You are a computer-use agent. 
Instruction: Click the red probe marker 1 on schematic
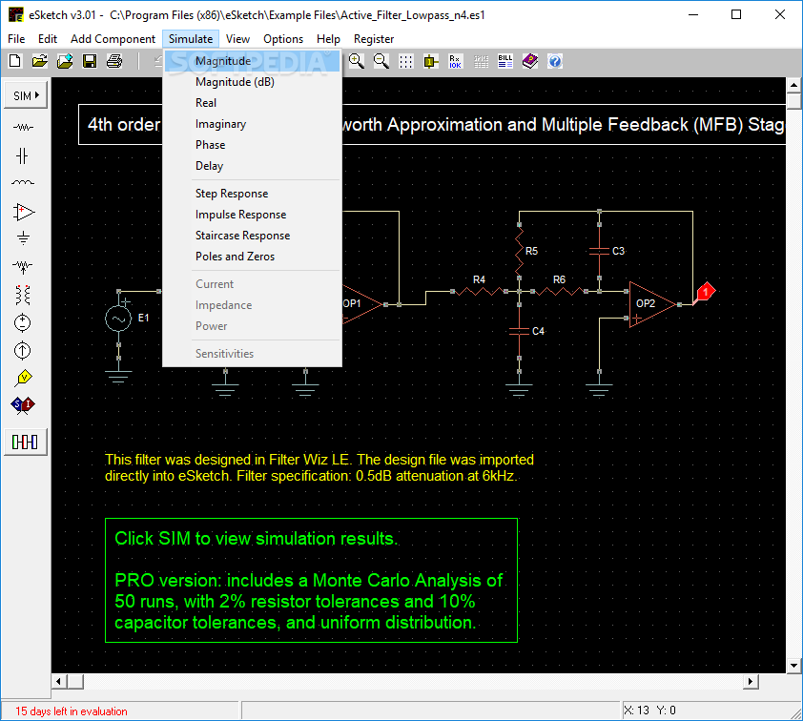coord(705,292)
